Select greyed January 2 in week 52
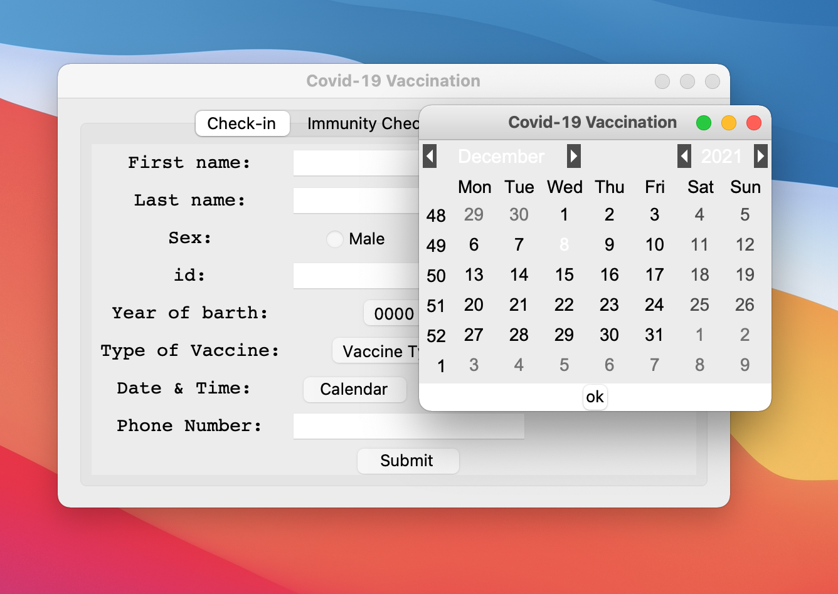Viewport: 838px width, 594px height. click(745, 335)
